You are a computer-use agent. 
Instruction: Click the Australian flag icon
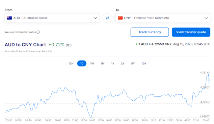click(x=10, y=18)
